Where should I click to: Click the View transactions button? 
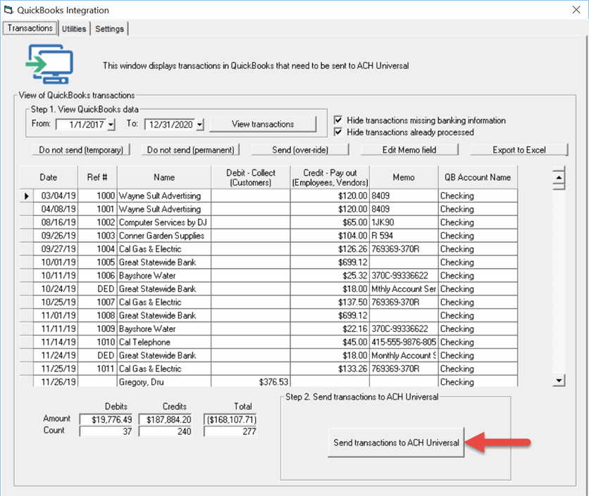263,123
